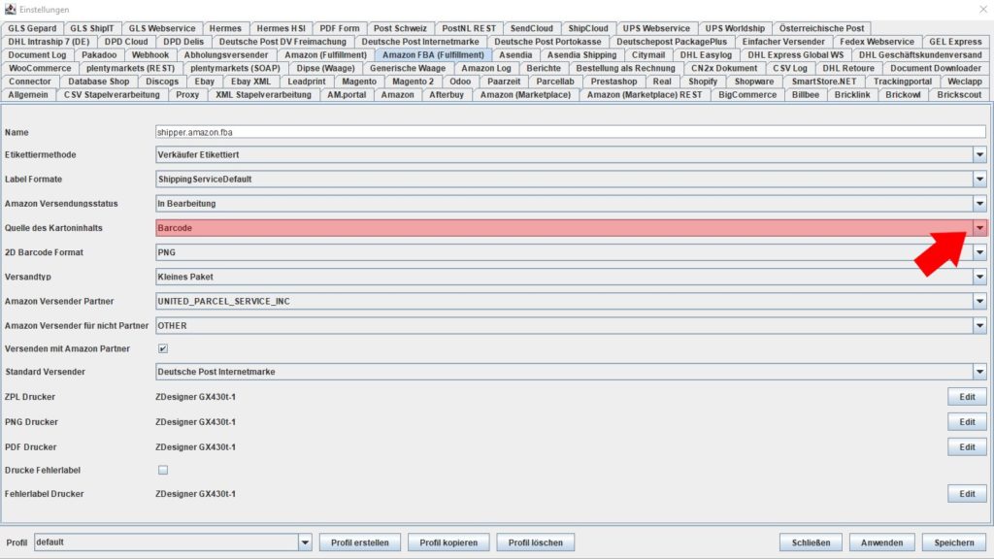The image size is (994, 559).
Task: Switch to the Hermes HSI tab
Action: click(281, 28)
